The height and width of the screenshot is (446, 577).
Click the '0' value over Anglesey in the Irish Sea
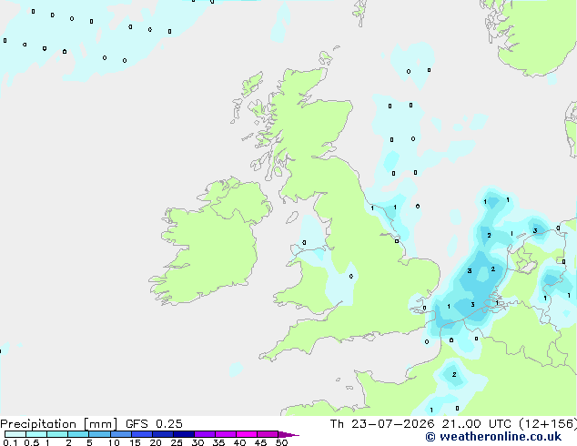pyautogui.click(x=304, y=242)
